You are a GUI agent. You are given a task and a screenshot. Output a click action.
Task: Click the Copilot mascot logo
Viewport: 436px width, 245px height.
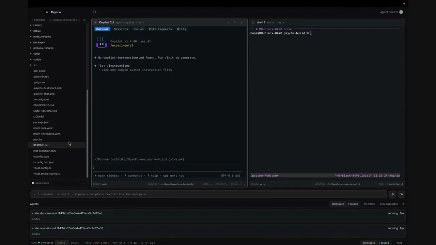[102, 42]
